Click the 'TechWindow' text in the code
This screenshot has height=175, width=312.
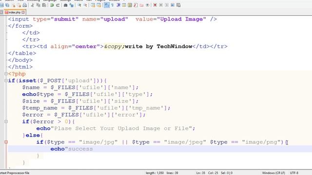click(175, 47)
